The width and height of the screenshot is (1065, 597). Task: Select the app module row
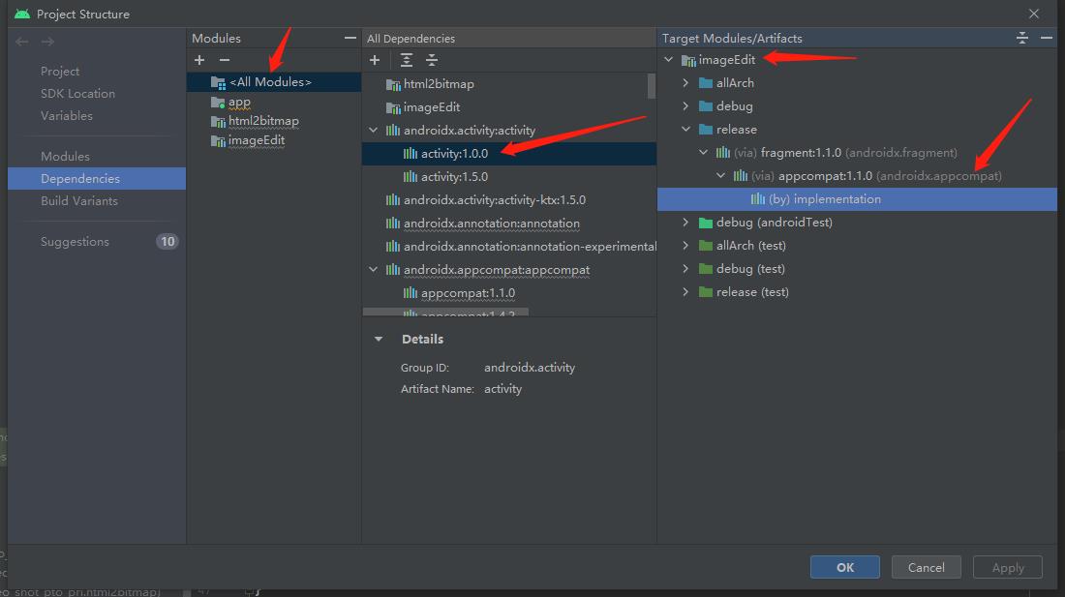pos(274,102)
